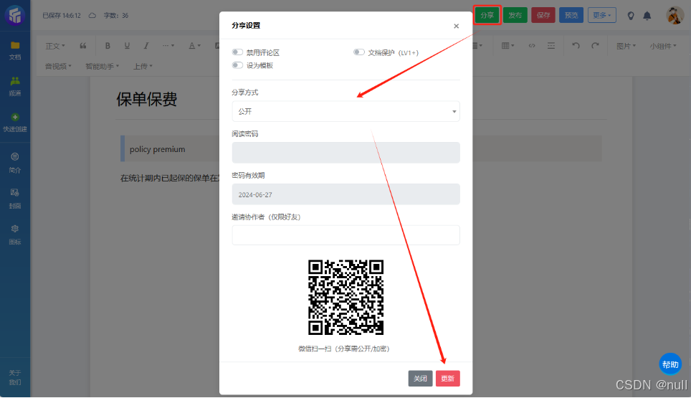691x398 pixels.
Task: Open the font color A dropdown
Action: point(194,46)
